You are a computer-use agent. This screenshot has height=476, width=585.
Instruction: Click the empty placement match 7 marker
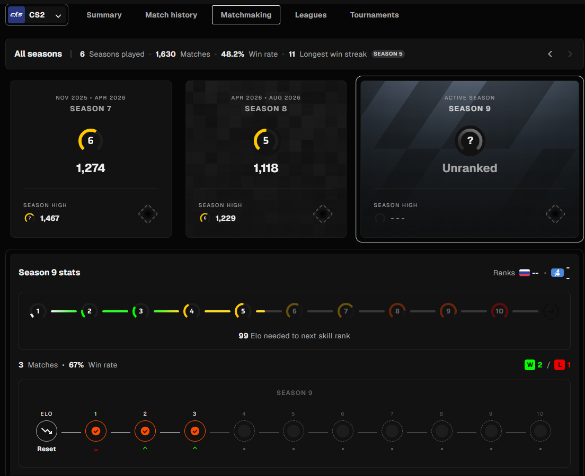tap(392, 431)
